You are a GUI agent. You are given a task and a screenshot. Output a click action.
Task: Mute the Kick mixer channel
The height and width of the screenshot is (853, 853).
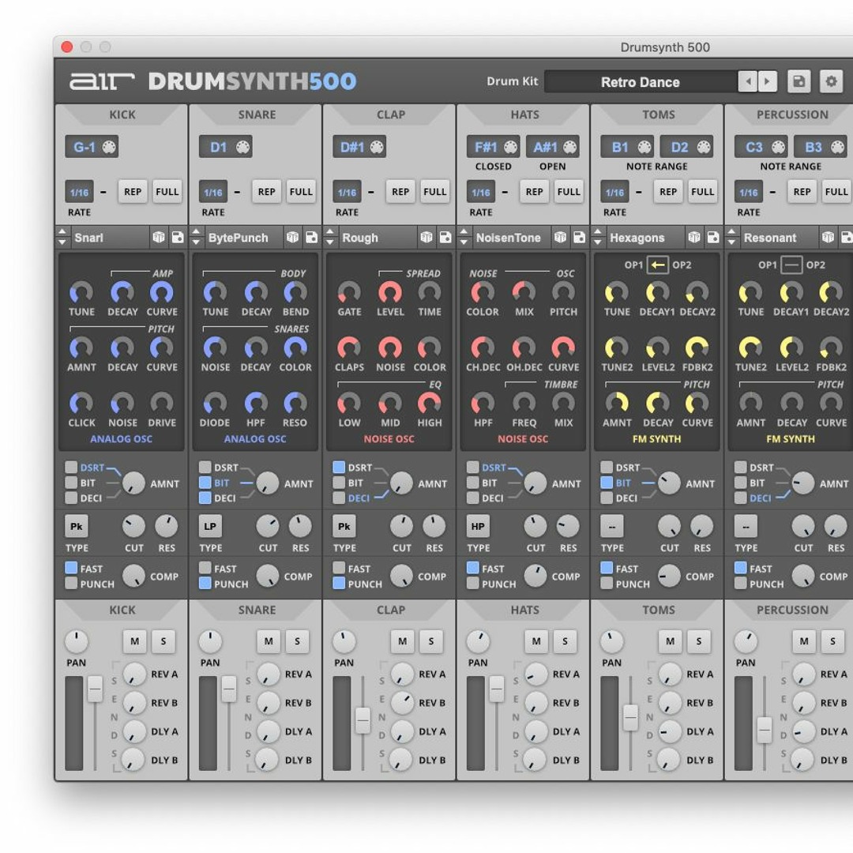[x=134, y=641]
